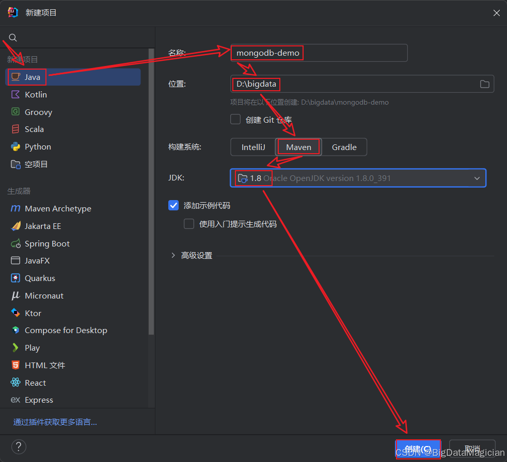Select Express generator
This screenshot has height=462, width=507.
(73, 400)
